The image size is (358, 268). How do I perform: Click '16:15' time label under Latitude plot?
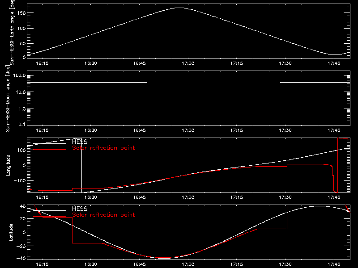point(42,264)
